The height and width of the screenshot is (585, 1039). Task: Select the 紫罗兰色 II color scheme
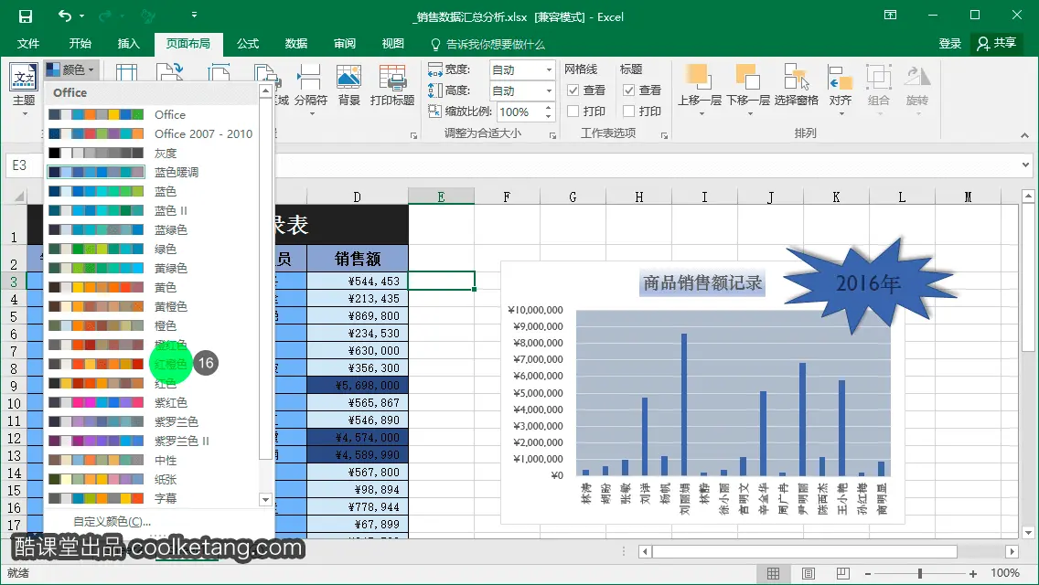coord(152,441)
